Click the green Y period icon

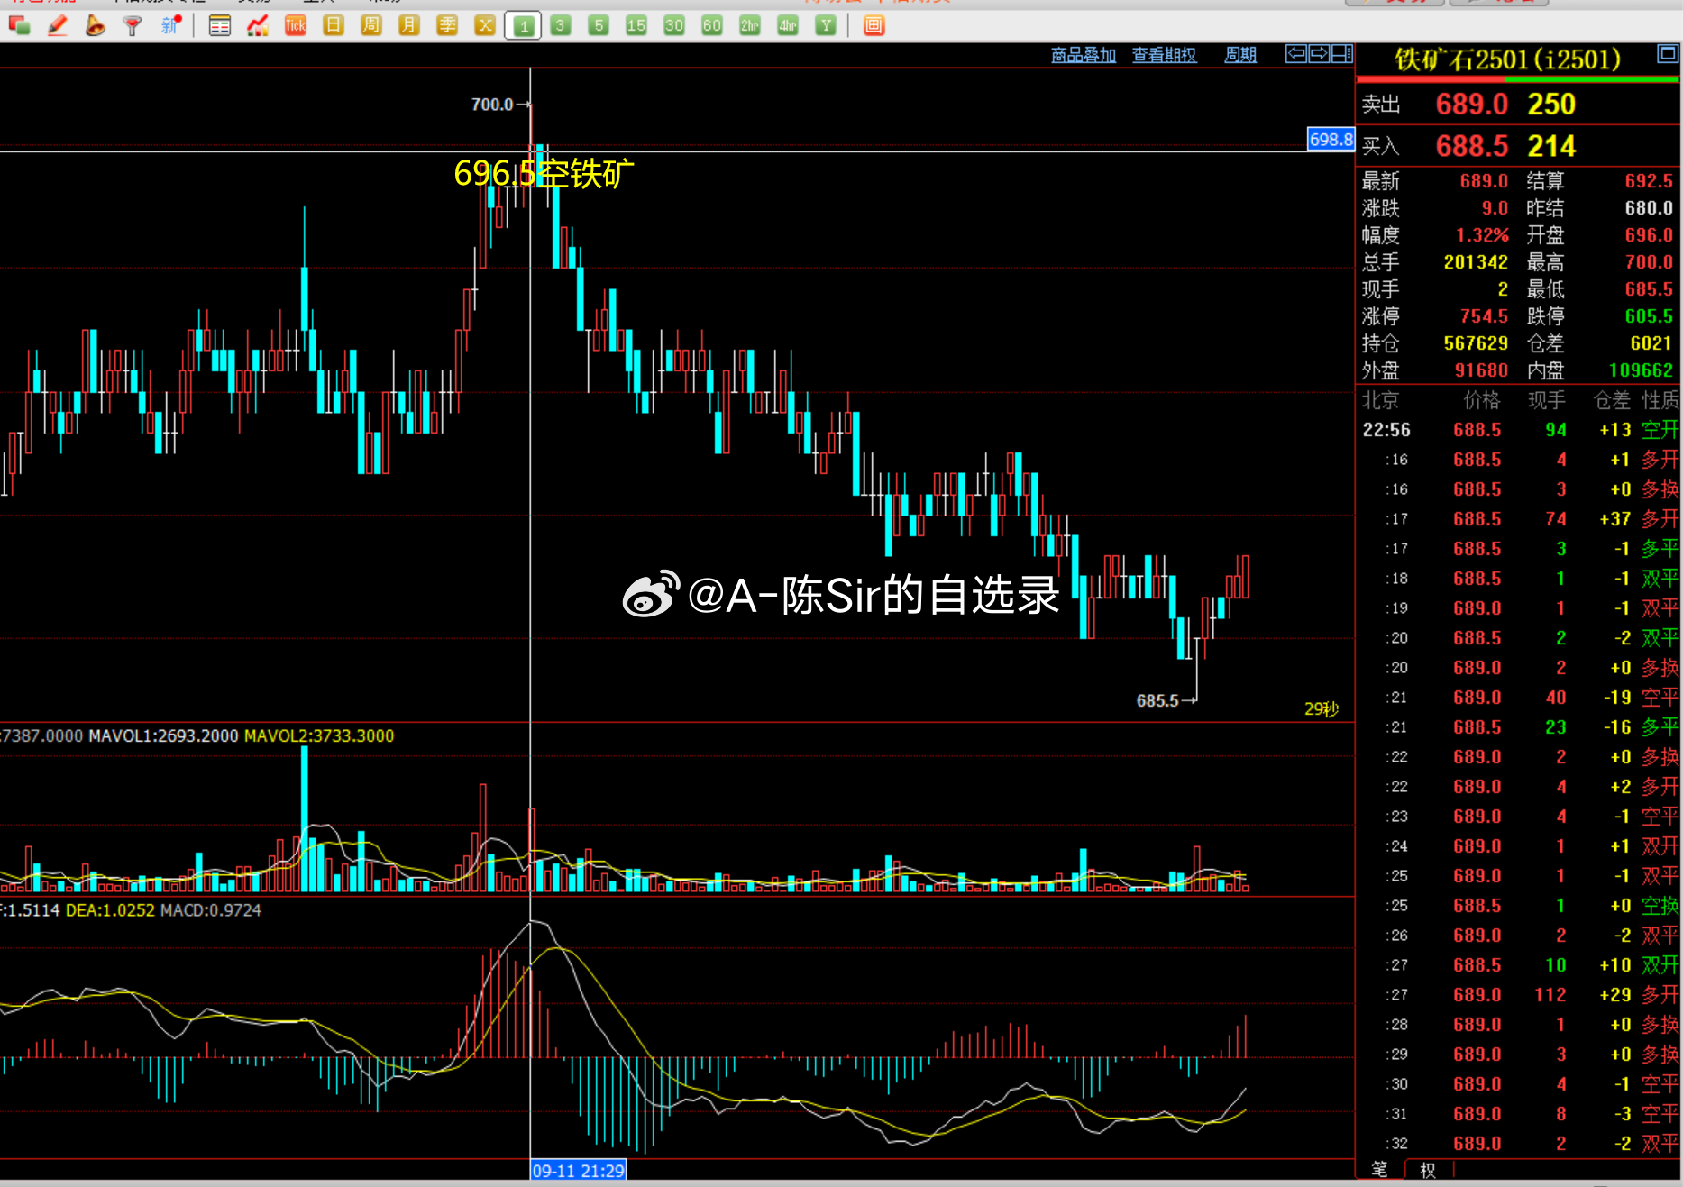[x=826, y=25]
